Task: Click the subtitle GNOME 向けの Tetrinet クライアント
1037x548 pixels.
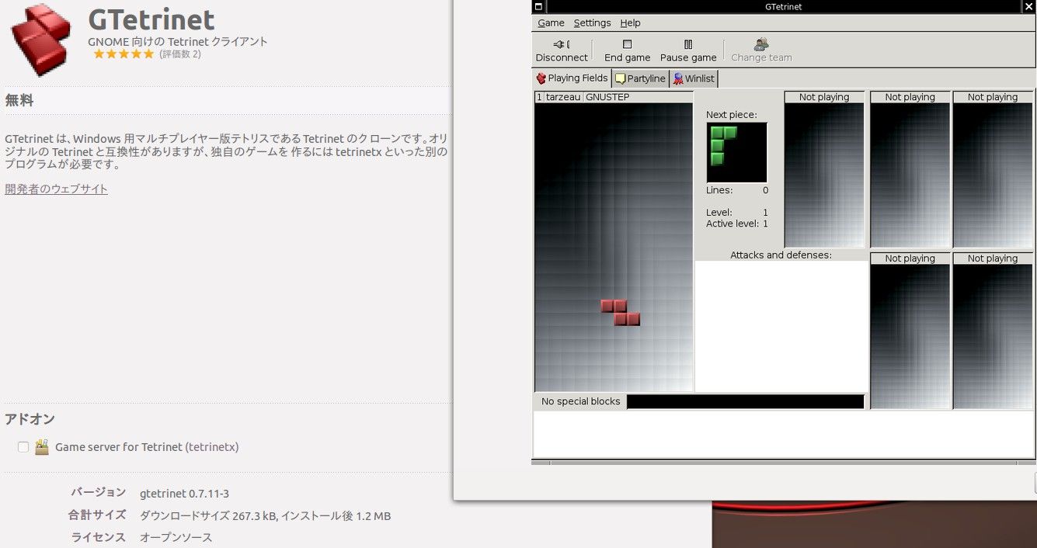Action: pos(178,42)
